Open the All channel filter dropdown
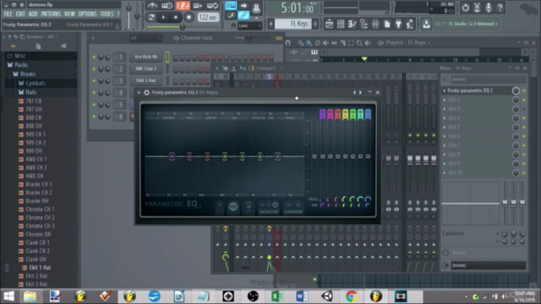541x304 pixels. (x=145, y=38)
